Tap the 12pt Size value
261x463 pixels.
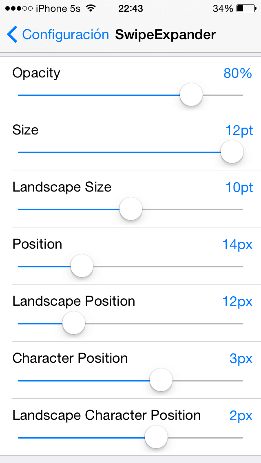[x=239, y=130]
